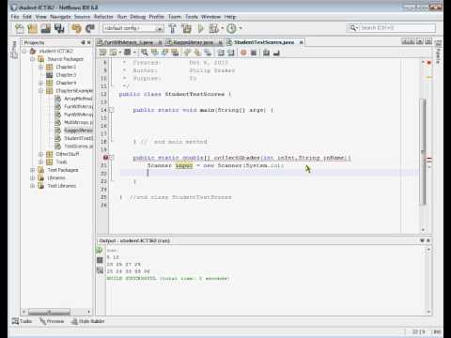Expand the Chapter2 package node
451x338 pixels.
point(40,67)
